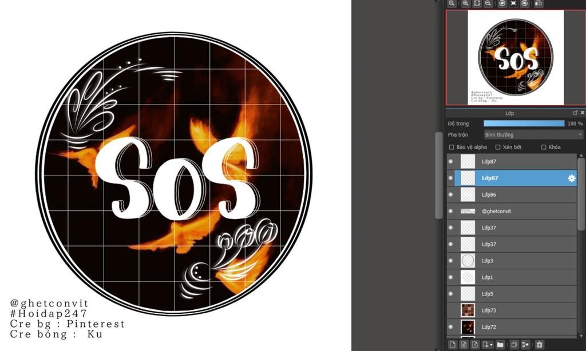Screen dimensions: 586x351
Task: Click the zoom in magnifier in navigator toolbar
Action: pyautogui.click(x=465, y=3)
